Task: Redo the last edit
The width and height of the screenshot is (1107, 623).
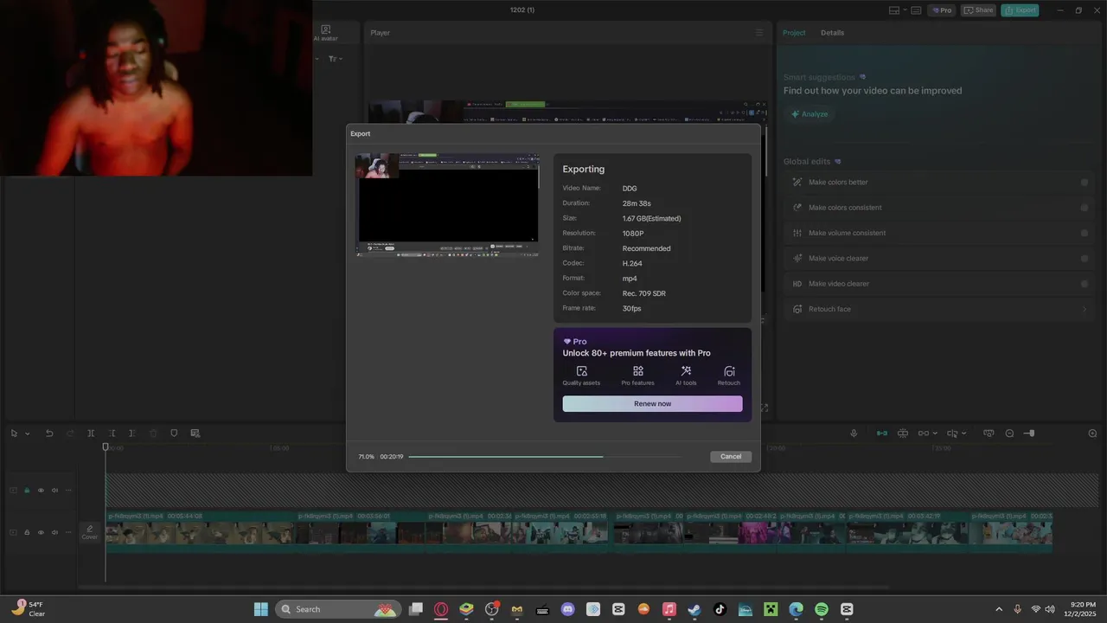Action: [70, 434]
